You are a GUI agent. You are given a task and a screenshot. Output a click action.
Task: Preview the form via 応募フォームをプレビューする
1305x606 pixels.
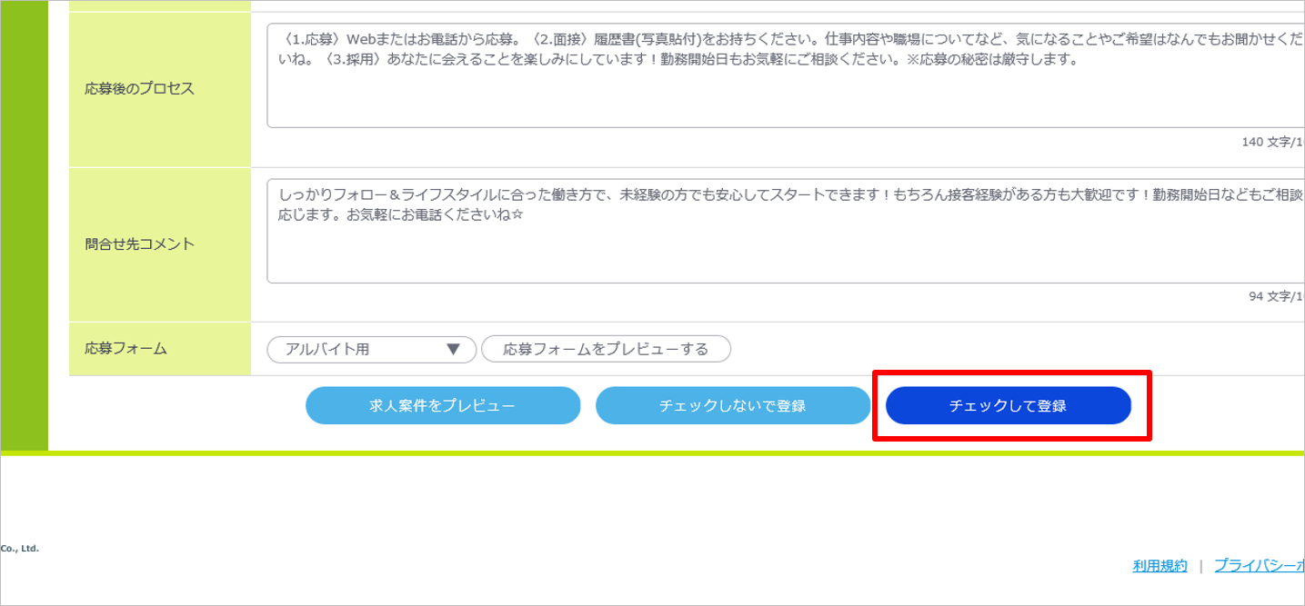click(606, 349)
